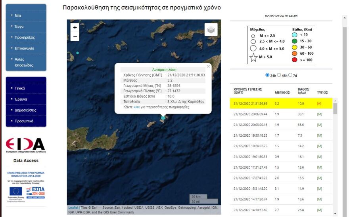Select the 48h time range radio
The width and height of the screenshot is (349, 217).
tap(279, 75)
